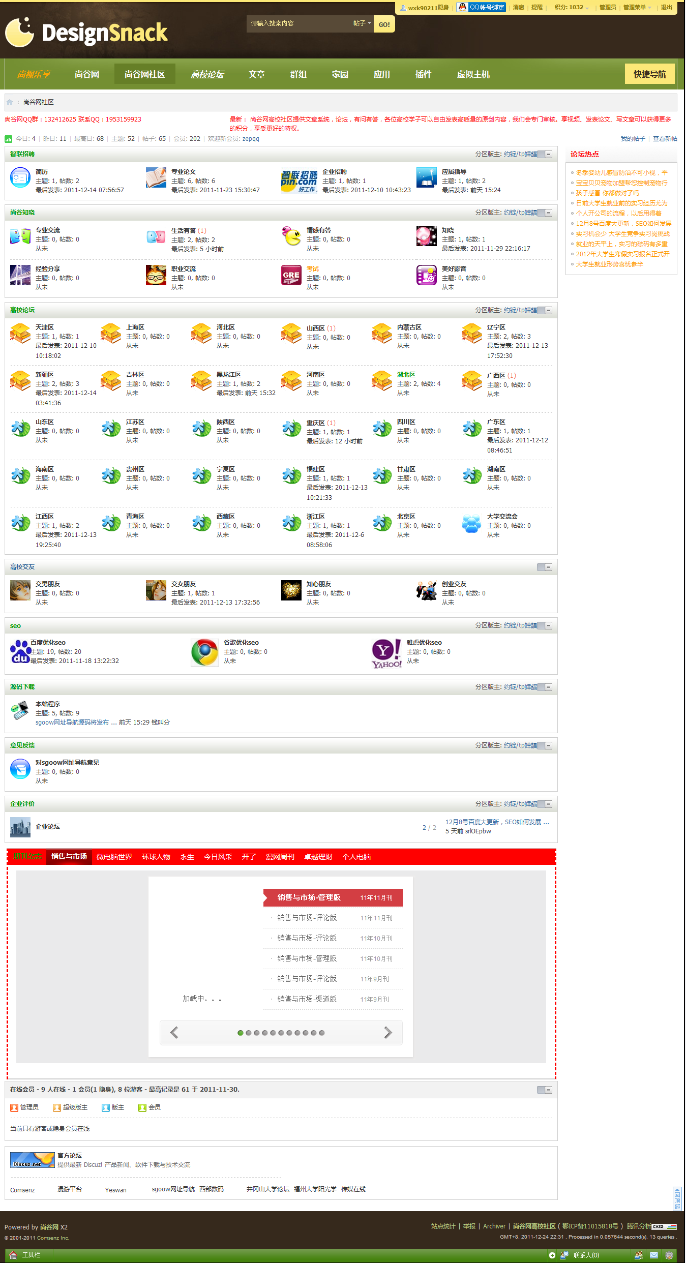Click the QQ帐号绑定 penguin button
The image size is (686, 1263).
pyautogui.click(x=481, y=7)
